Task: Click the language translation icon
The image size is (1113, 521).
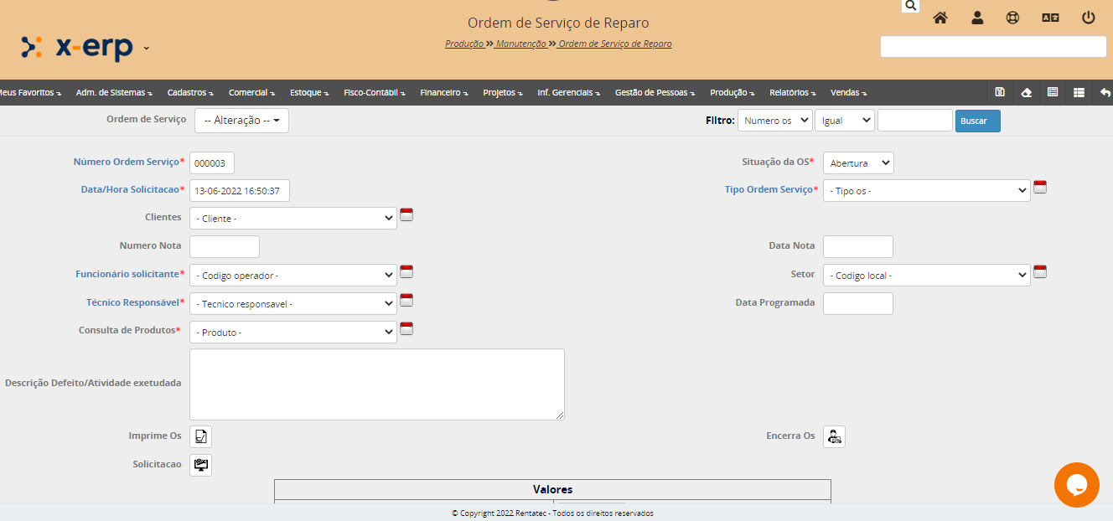Action: 1050,18
